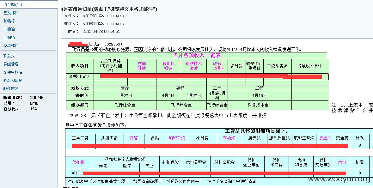
Task: Click the 当月各项收入一览表 table heading
Action: point(197,55)
